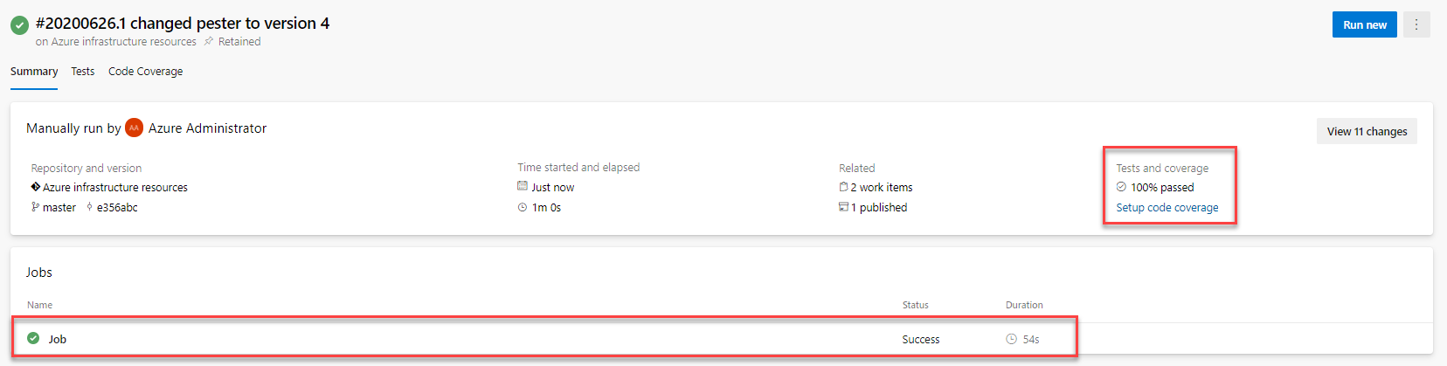Click the master branch icon

(x=35, y=207)
